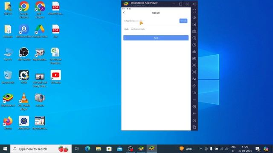
Task: Select the OBS Studio desktop icon
Action: click(24, 54)
